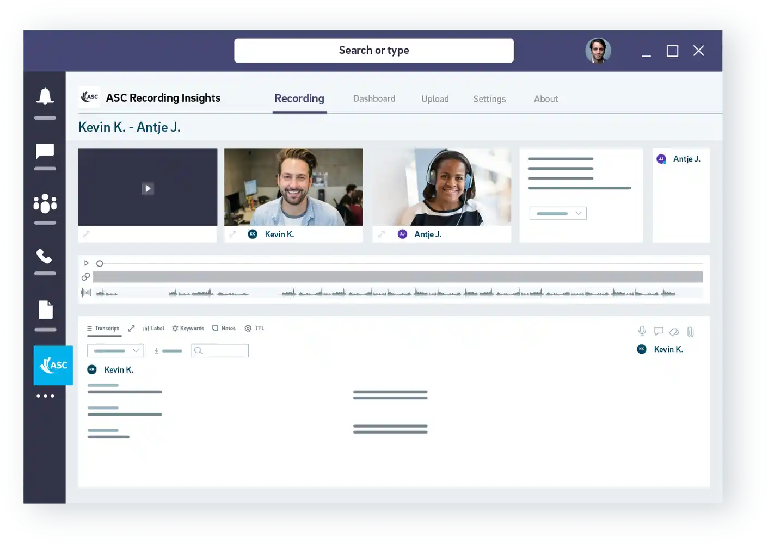Click Antje J. avatar in participant panel
This screenshot has height=544, width=768.
pyautogui.click(x=661, y=159)
